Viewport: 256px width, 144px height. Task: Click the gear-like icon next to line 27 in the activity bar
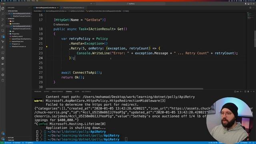click(3, 75)
